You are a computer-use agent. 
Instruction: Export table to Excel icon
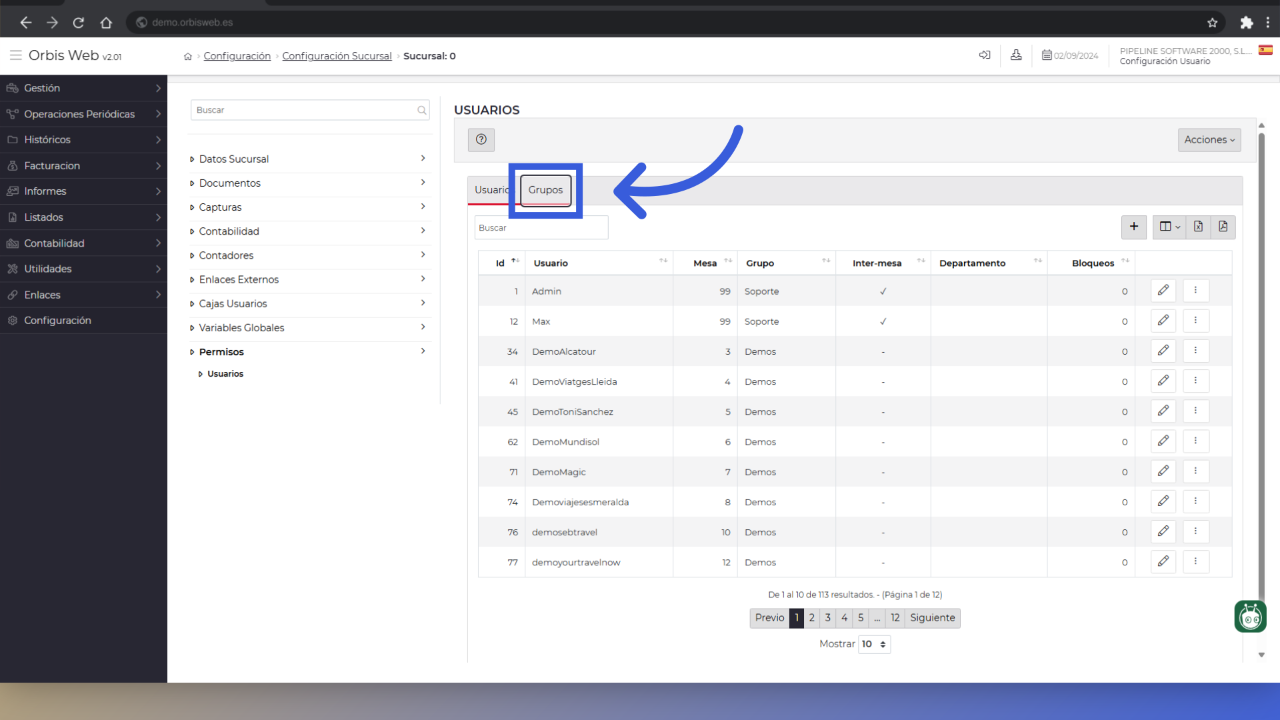coord(1198,227)
